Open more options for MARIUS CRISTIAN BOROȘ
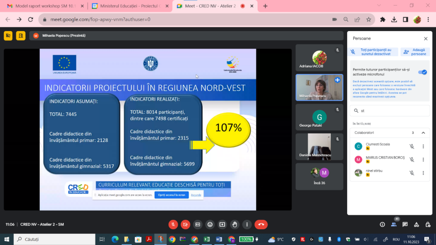Image resolution: width=436 pixels, height=245 pixels. coord(423,159)
